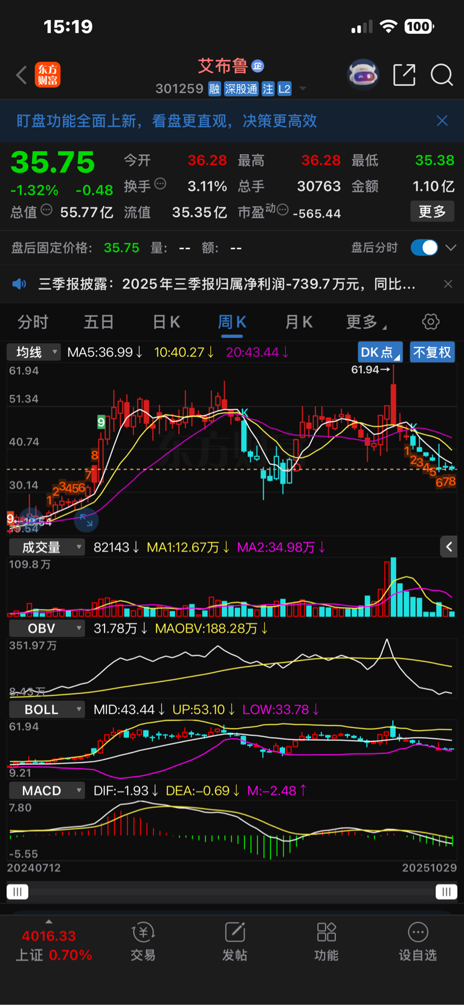Tap the date label 20251029
This screenshot has height=1005, width=464.
click(x=430, y=868)
